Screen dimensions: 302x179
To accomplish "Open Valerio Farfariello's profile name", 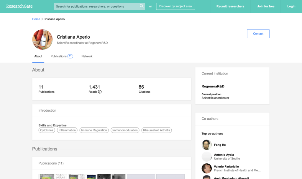I will [226, 167].
